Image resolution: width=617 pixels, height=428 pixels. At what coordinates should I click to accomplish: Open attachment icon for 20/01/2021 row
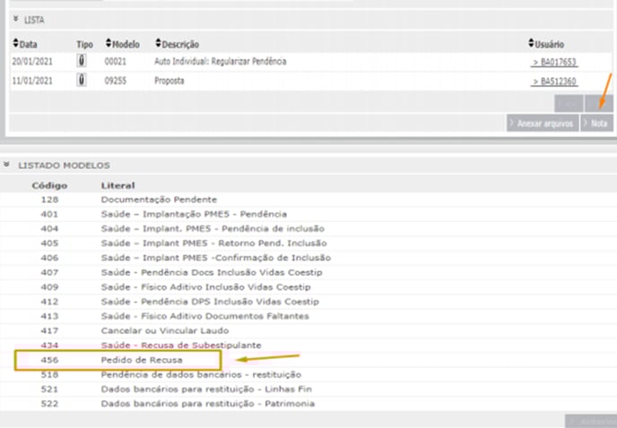83,62
